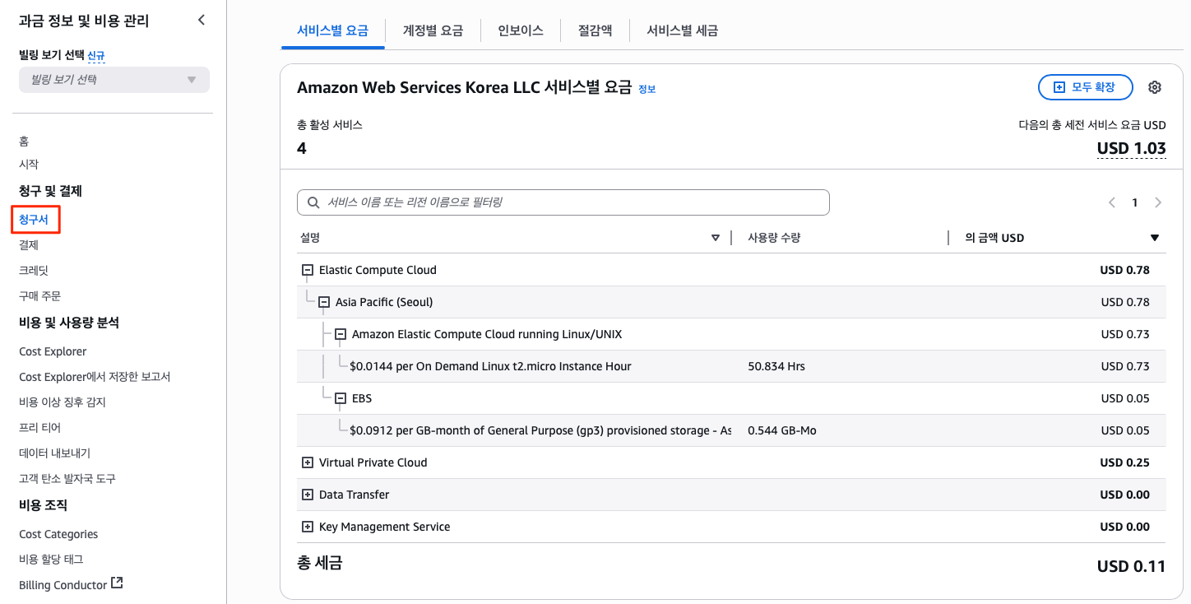
Task: Switch to 서비스별 세금 tab
Action: [683, 30]
